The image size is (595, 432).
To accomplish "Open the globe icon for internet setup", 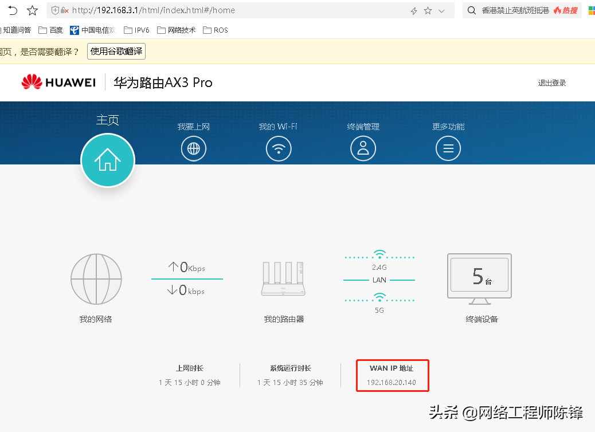I will click(x=194, y=149).
